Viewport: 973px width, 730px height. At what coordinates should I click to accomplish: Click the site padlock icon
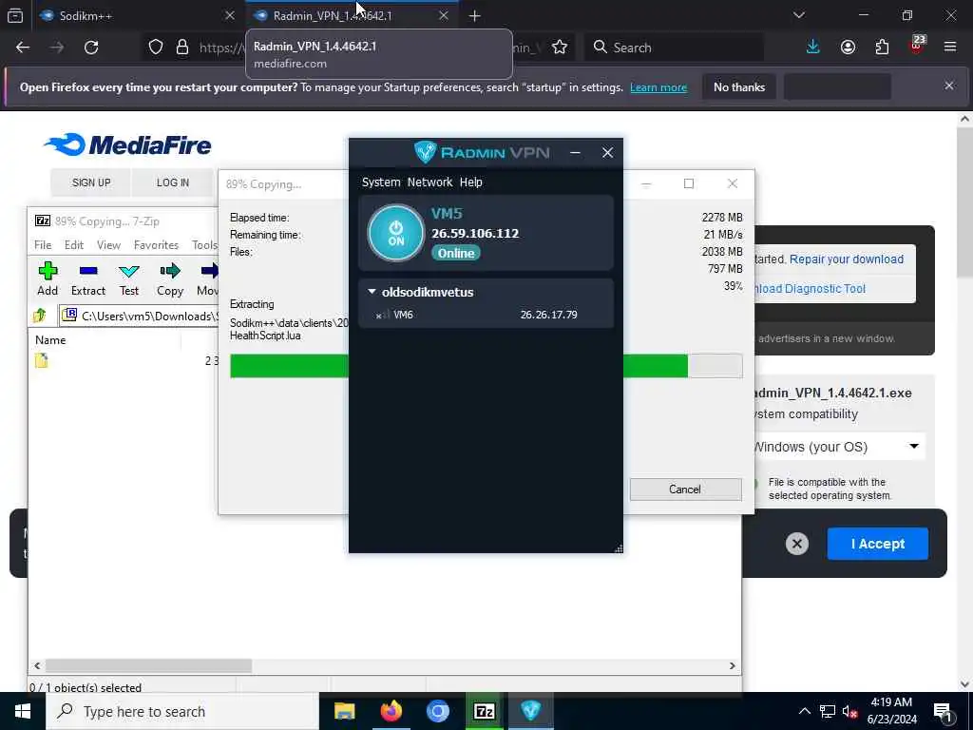tap(182, 48)
